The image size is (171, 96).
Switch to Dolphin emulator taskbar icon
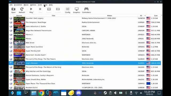(x=56, y=93)
